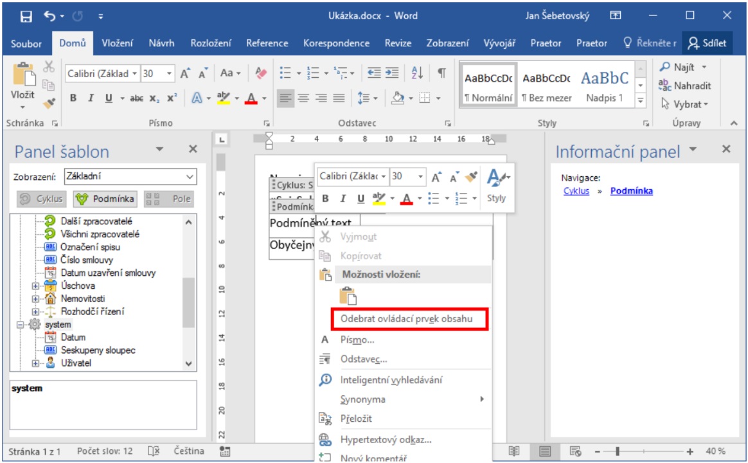Expand the Úschova tree node
The height and width of the screenshot is (463, 748).
point(36,286)
